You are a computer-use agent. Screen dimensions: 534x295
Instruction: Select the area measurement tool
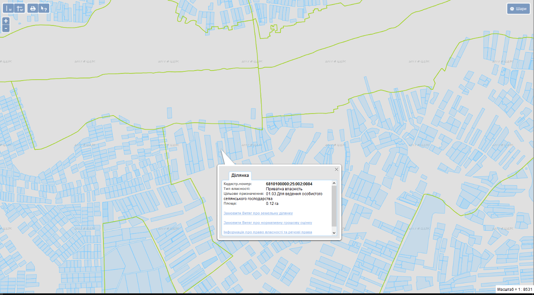tap(20, 8)
